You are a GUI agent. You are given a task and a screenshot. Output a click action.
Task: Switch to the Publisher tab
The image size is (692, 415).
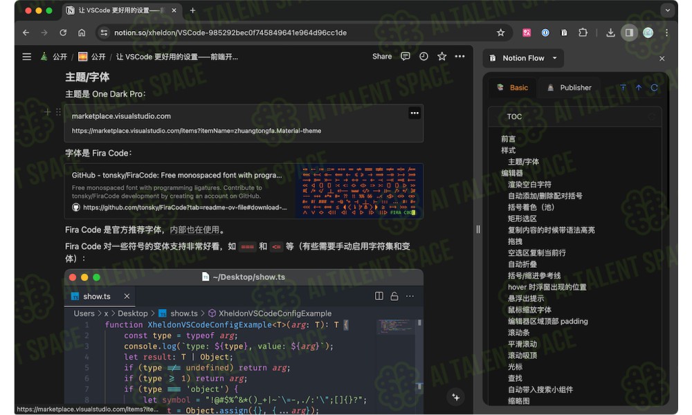pyautogui.click(x=570, y=88)
